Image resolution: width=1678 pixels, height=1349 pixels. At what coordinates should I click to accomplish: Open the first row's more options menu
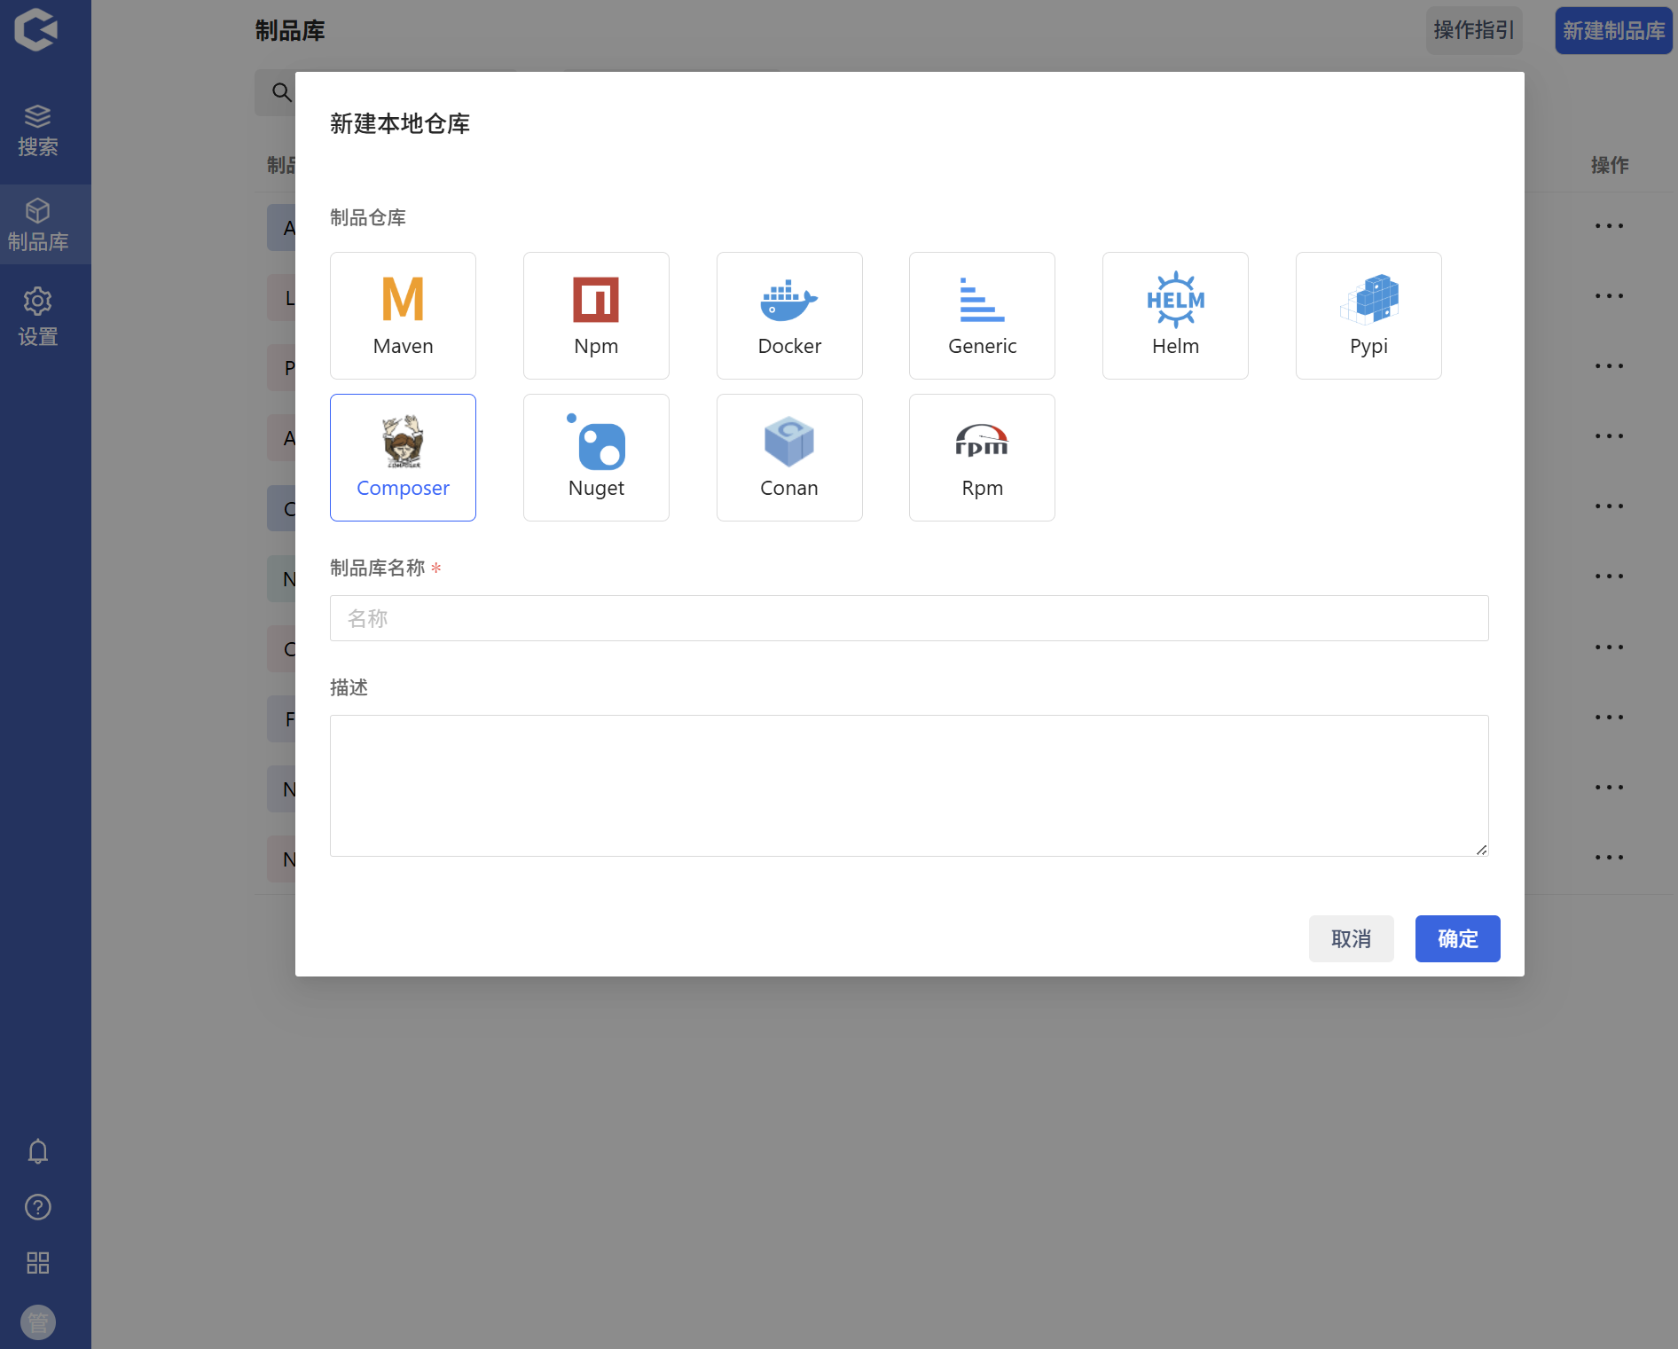pyautogui.click(x=1609, y=226)
